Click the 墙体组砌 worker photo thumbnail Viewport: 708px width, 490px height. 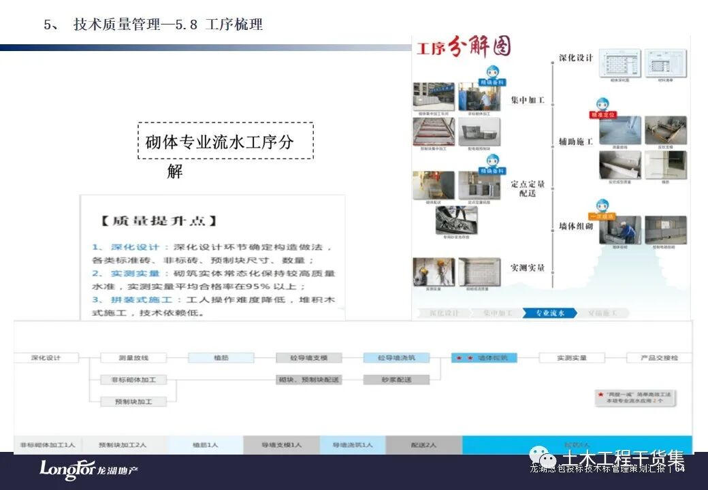pyautogui.click(x=619, y=233)
